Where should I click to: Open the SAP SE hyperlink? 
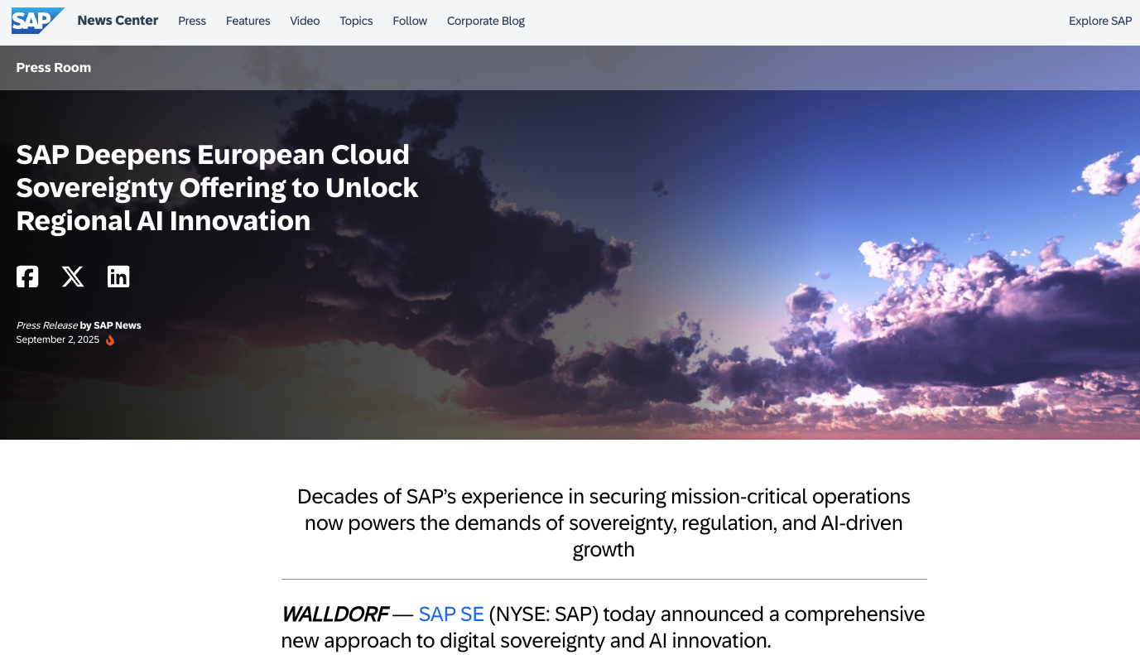coord(451,614)
